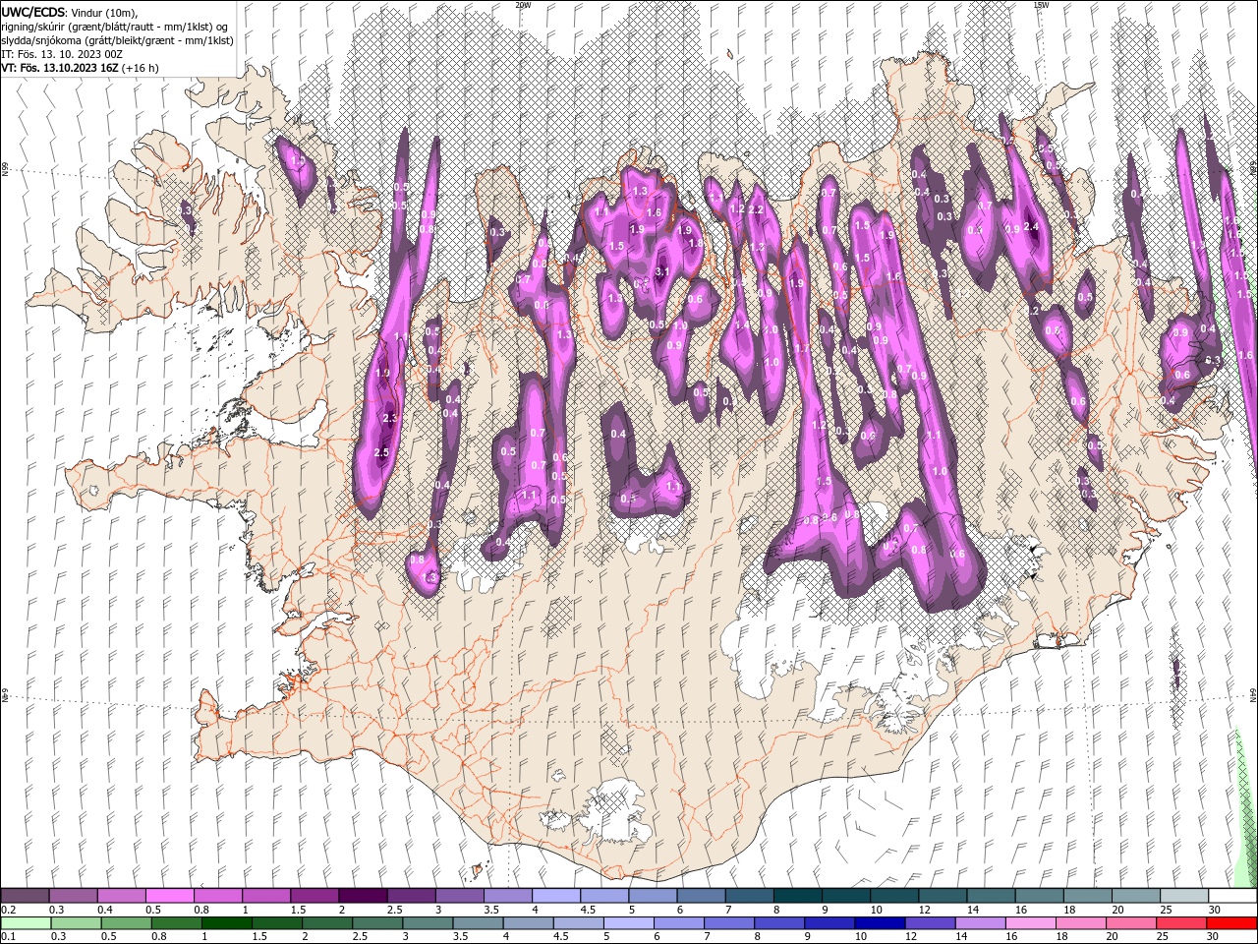Click the '15W' longitude label at the top
This screenshot has width=1258, height=944.
point(1041,5)
